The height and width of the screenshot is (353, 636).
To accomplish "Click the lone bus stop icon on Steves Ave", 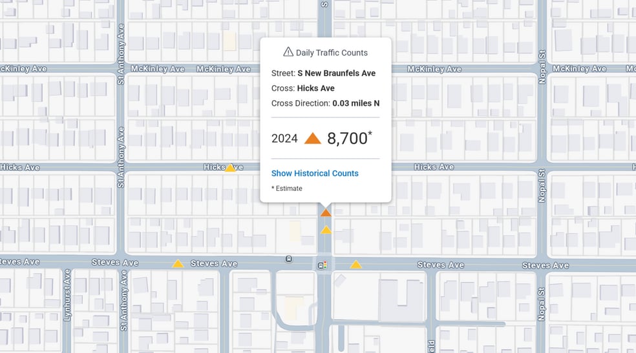I will pyautogui.click(x=288, y=259).
